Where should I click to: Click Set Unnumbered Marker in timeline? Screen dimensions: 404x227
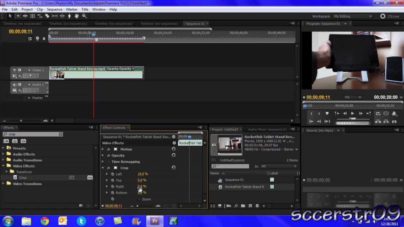pos(44,38)
